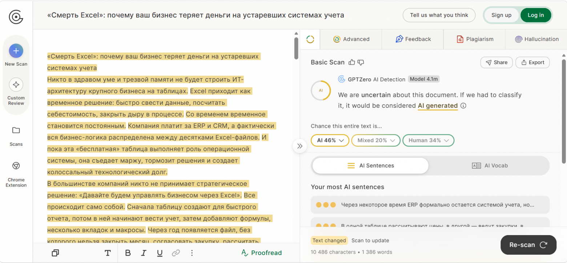Toggle bold formatting
Image resolution: width=567 pixels, height=263 pixels.
[128, 253]
